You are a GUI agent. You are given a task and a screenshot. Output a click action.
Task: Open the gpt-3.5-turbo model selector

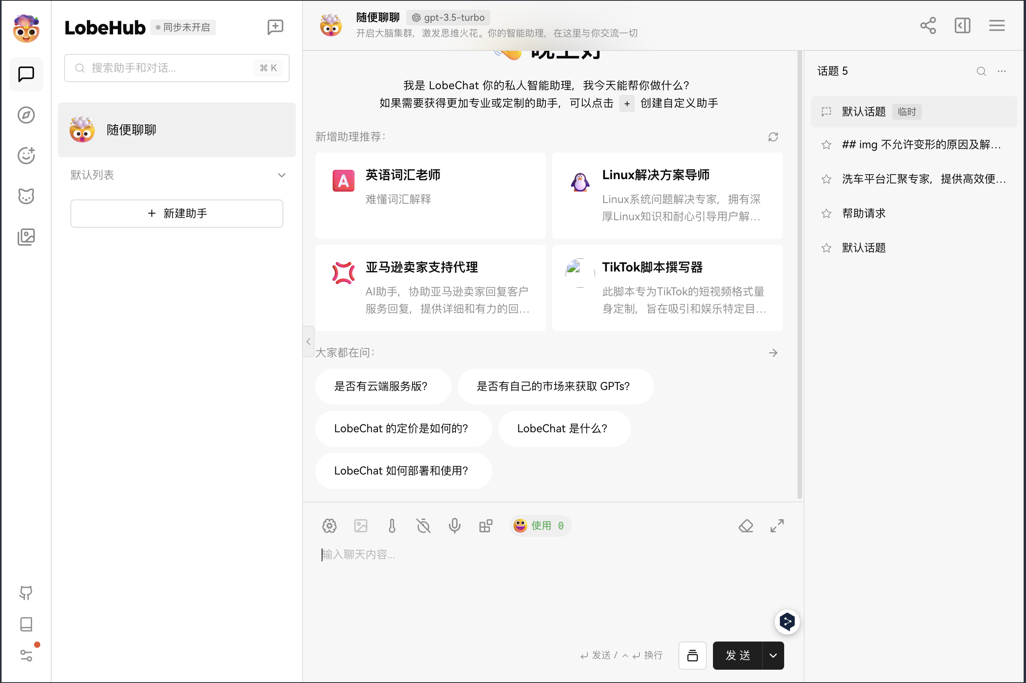(448, 18)
